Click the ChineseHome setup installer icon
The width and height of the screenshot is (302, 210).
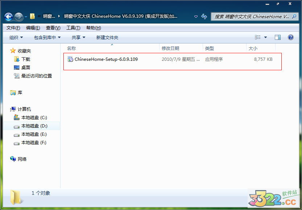click(x=70, y=59)
